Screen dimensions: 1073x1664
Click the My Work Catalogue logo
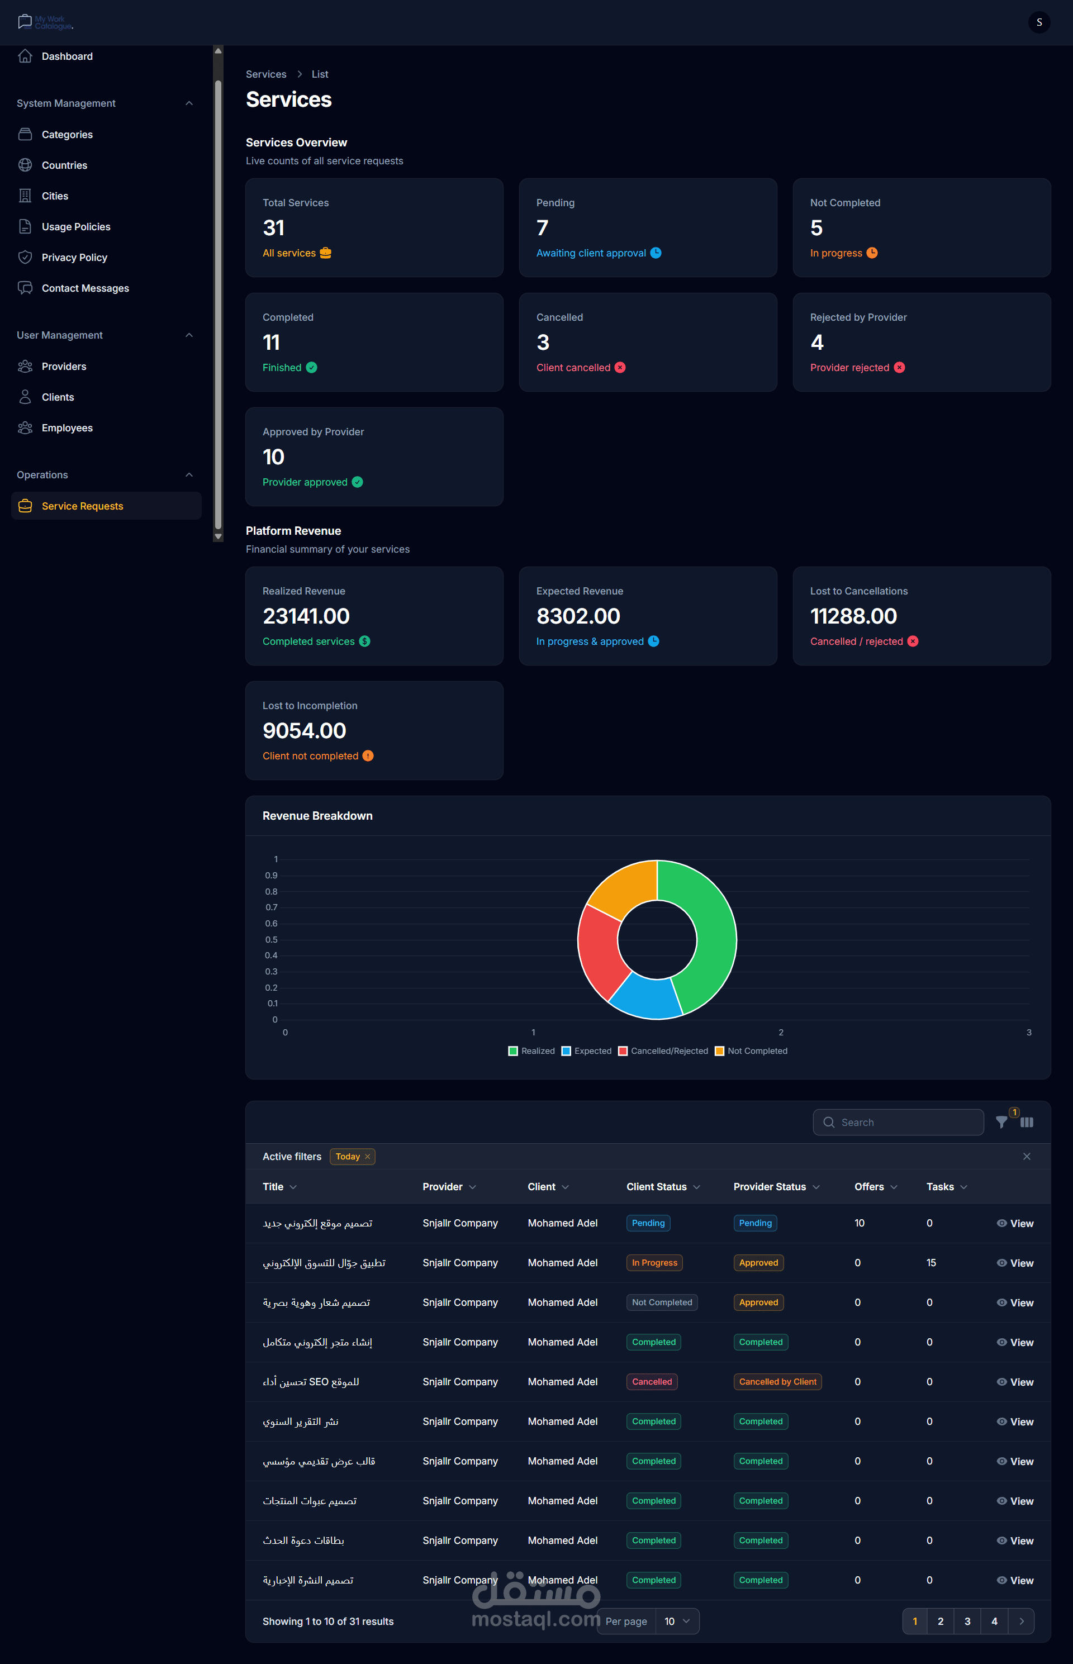[45, 22]
